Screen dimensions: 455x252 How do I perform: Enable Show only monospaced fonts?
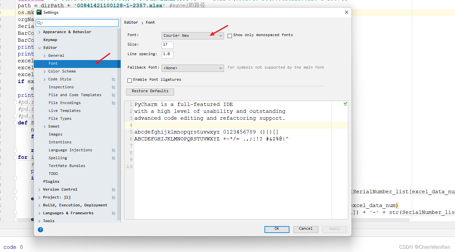click(230, 35)
